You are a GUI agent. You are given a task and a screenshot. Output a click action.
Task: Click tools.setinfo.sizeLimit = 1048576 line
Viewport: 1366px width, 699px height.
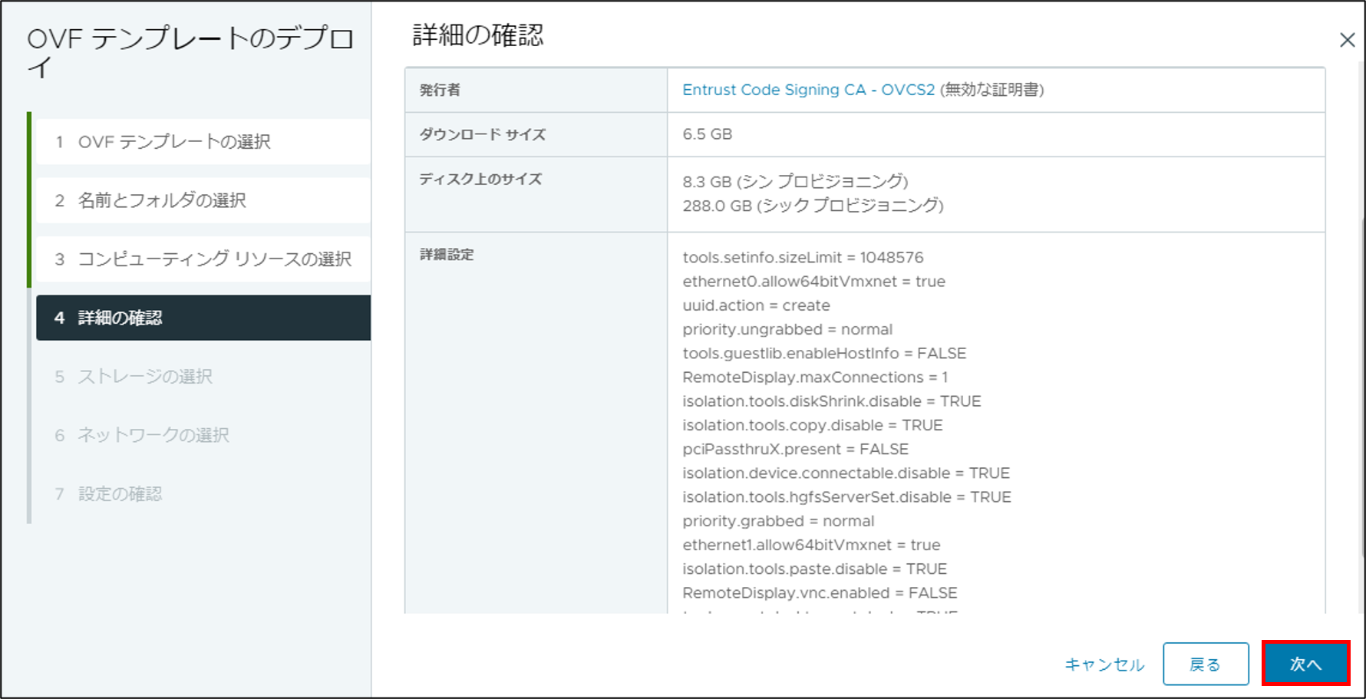803,257
